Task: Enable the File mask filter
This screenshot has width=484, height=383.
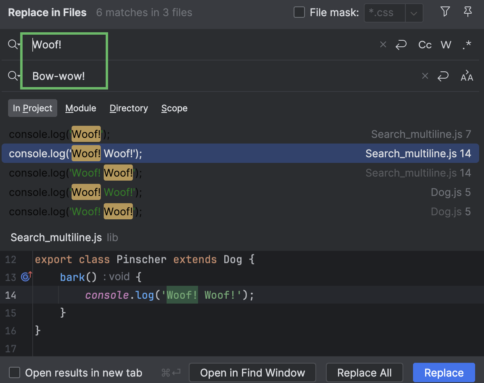Action: [x=298, y=12]
